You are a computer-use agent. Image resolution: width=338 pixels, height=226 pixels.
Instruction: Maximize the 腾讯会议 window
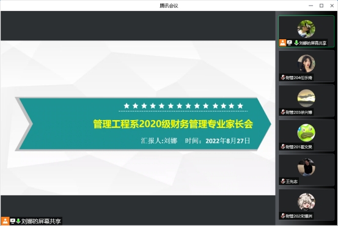click(x=321, y=6)
